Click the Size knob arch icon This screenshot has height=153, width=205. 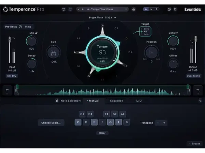tap(53, 53)
